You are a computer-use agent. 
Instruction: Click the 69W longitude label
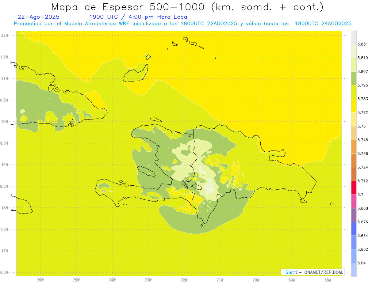coord(292,280)
